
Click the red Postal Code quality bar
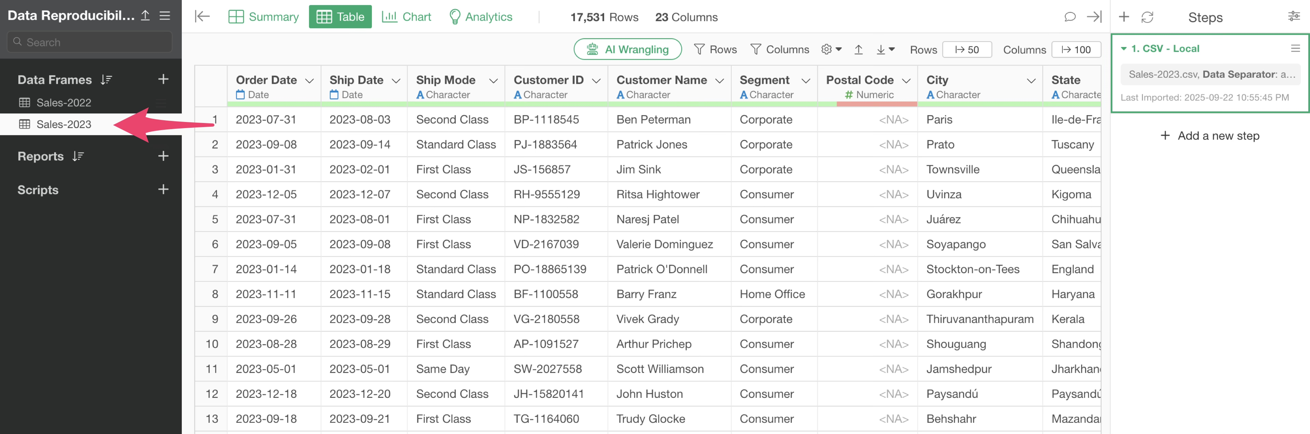(x=876, y=104)
